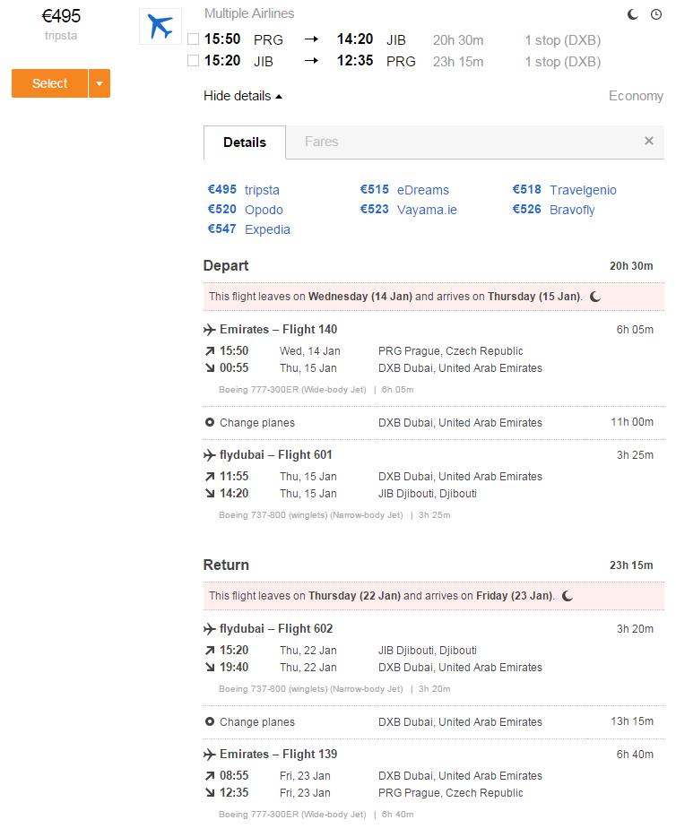676x837 pixels.
Task: Click the moon icon in the Depart notice
Action: (595, 297)
